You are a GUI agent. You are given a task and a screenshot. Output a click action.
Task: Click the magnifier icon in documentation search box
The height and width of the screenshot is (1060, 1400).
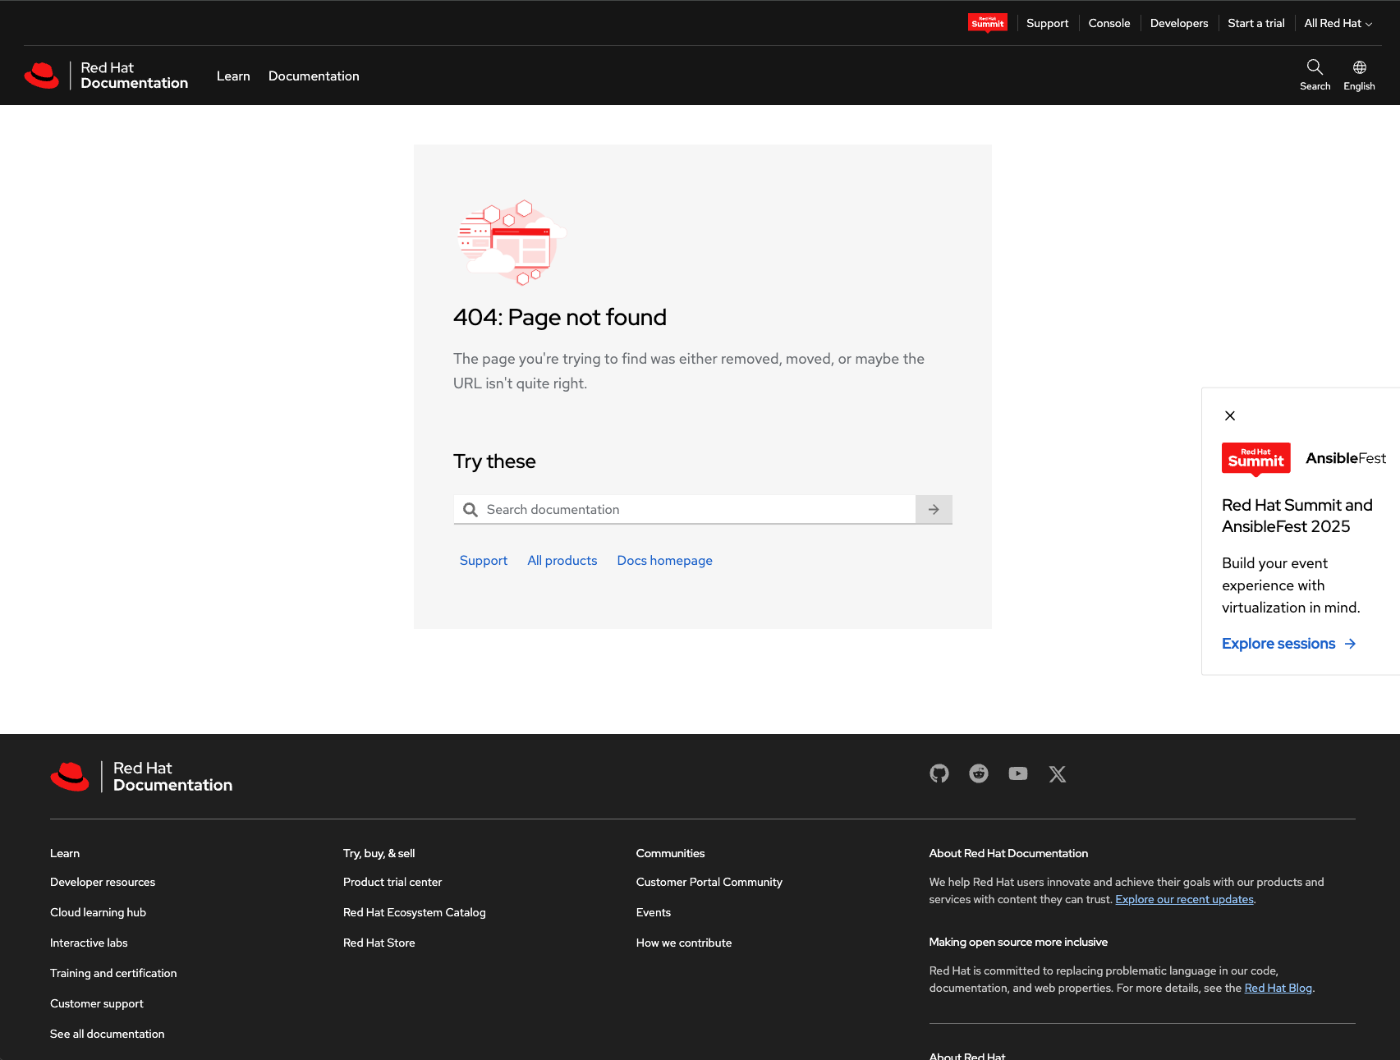(x=470, y=510)
